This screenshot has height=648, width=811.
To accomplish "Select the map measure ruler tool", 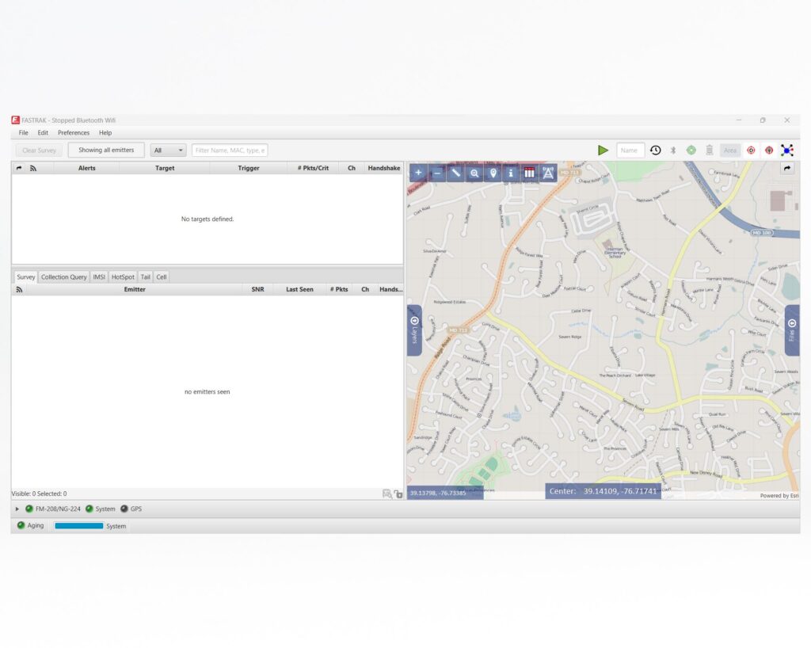I will 455,173.
